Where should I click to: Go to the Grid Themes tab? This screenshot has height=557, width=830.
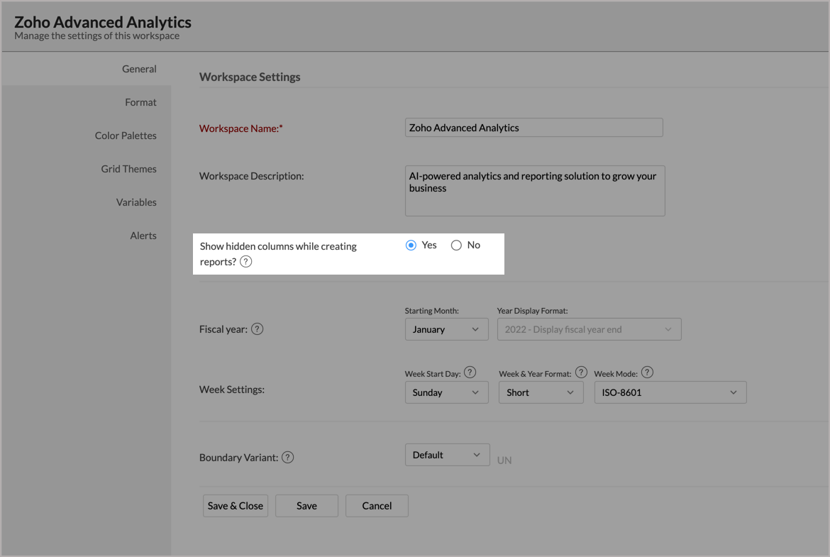(128, 169)
